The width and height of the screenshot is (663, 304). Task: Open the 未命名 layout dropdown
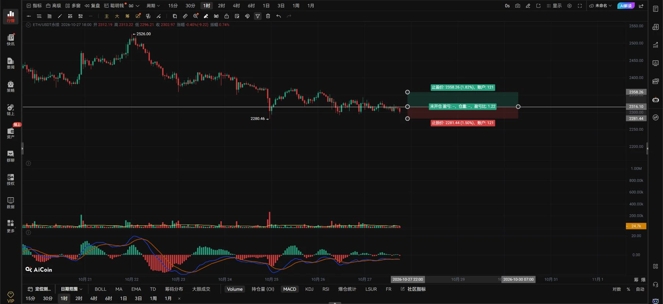pos(601,6)
